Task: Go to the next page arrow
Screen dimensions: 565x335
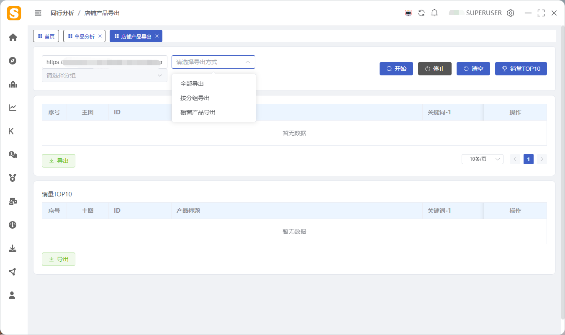Action: 542,159
